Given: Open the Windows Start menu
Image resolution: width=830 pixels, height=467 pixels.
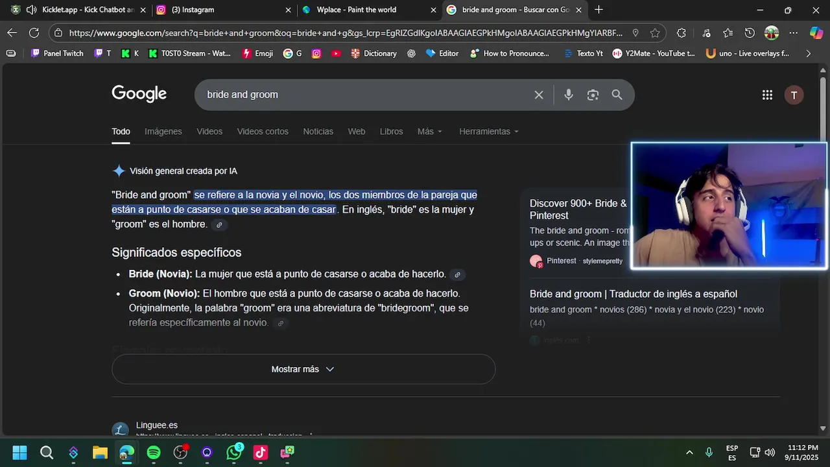Looking at the screenshot, I should [x=19, y=452].
